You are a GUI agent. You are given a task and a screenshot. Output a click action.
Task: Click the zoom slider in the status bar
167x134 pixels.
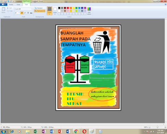(x=157, y=127)
